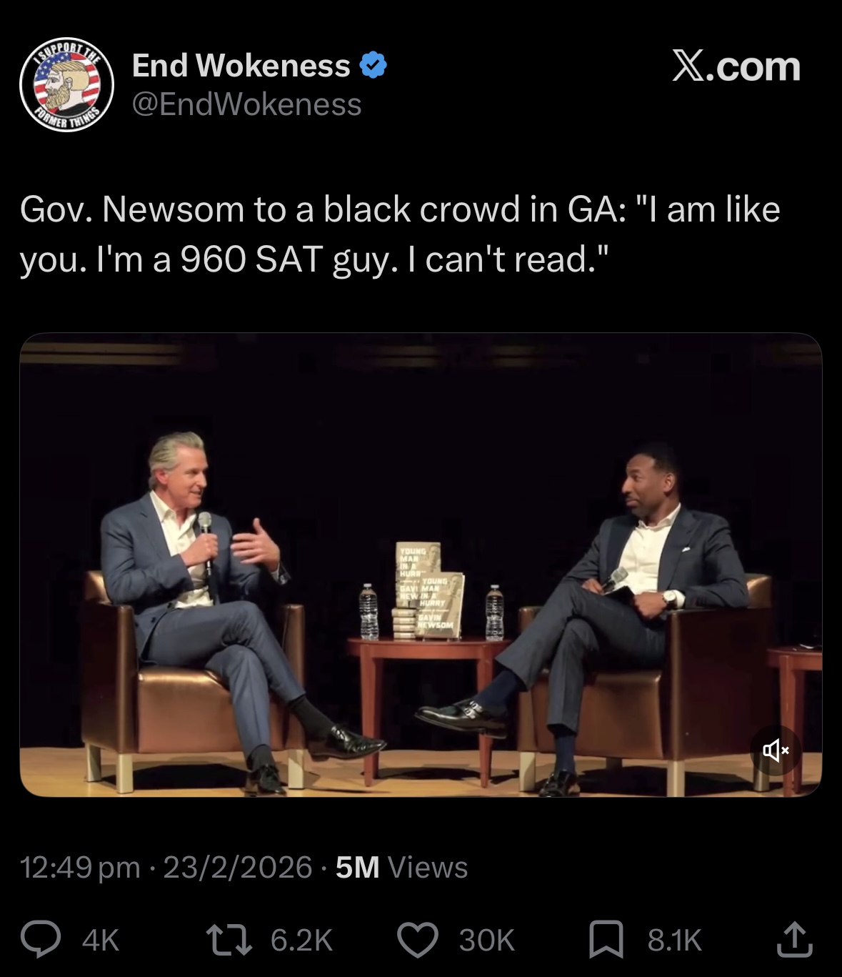View the 5M Views analytics
The width and height of the screenshot is (842, 977).
(x=401, y=867)
